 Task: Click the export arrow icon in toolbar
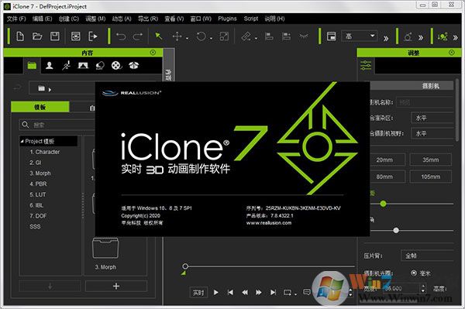(x=93, y=36)
